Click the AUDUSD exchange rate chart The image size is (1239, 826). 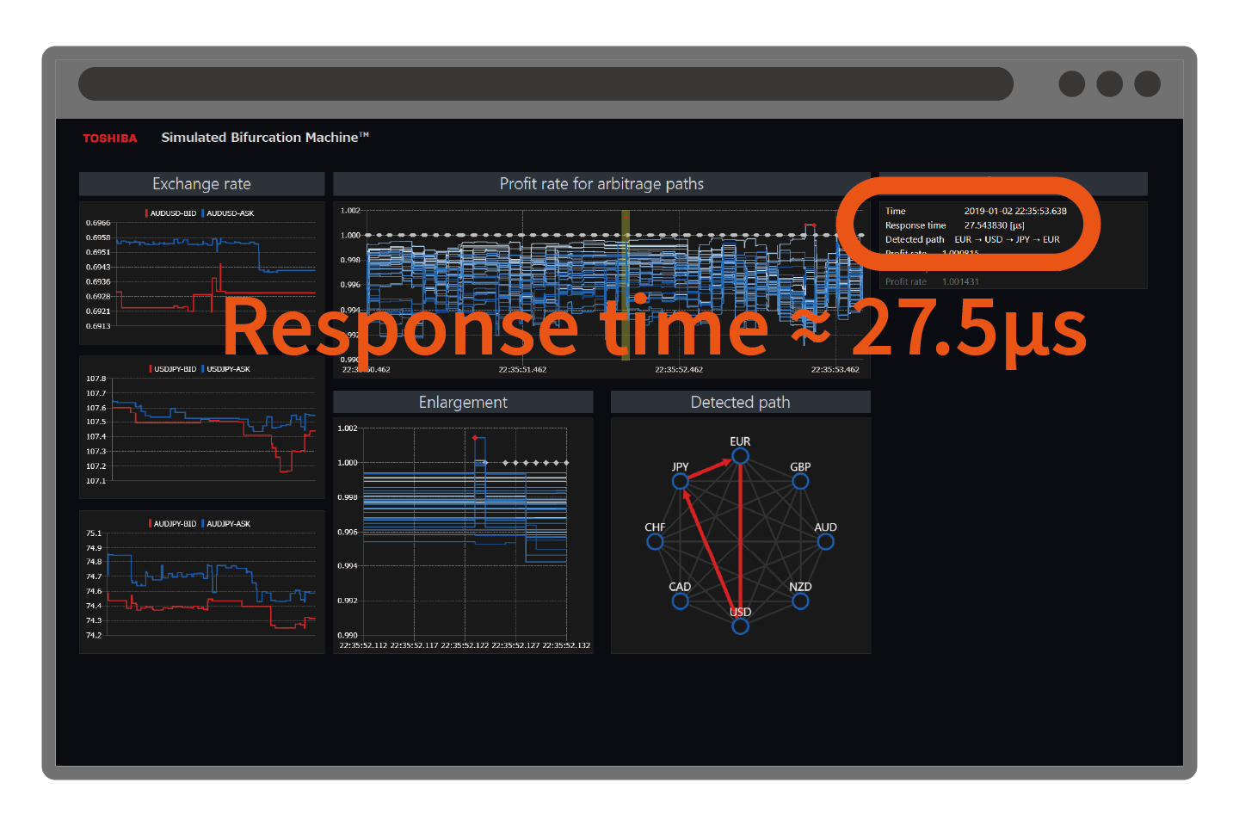coord(201,274)
